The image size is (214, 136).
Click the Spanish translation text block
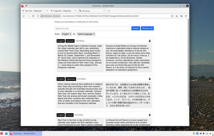(x=128, y=58)
